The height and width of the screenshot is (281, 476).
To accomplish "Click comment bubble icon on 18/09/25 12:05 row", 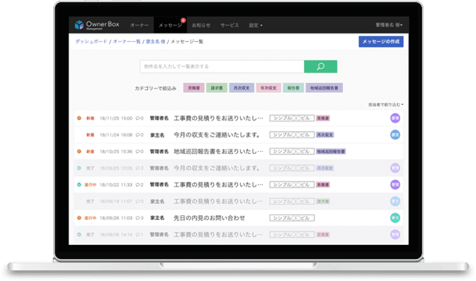I will (138, 168).
